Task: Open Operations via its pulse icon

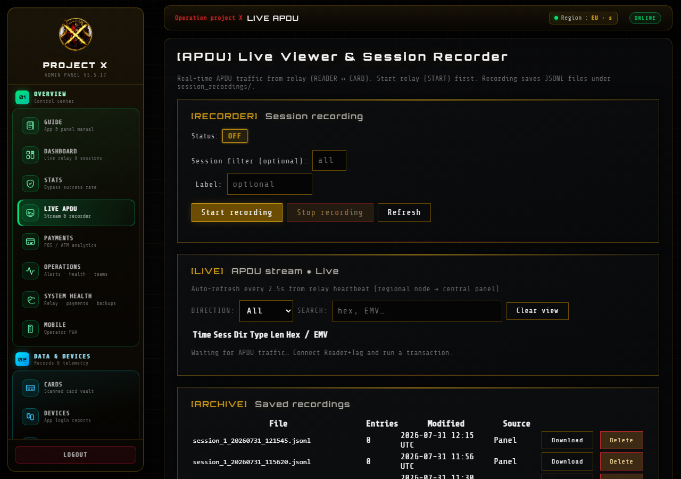Action: [30, 271]
